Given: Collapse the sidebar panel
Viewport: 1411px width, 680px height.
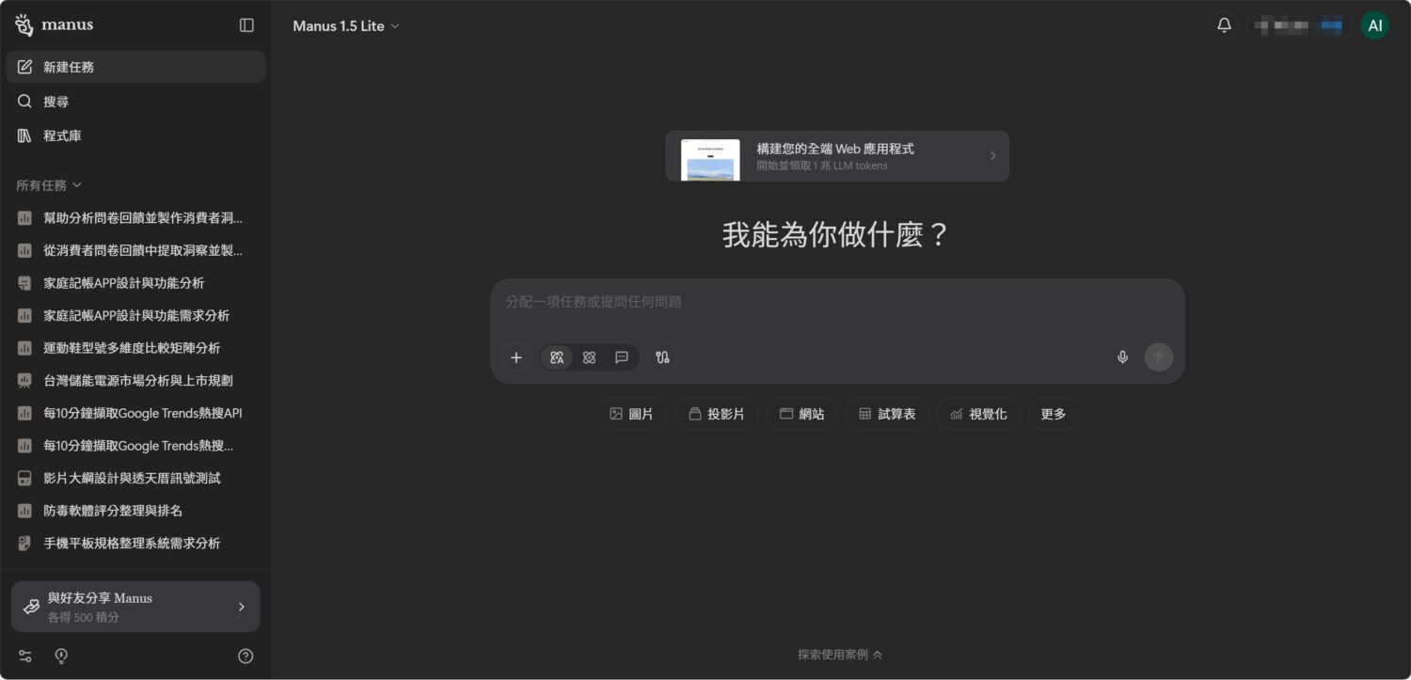Looking at the screenshot, I should click(x=246, y=25).
